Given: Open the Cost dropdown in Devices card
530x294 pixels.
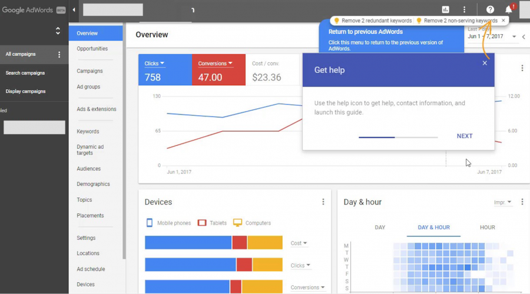Looking at the screenshot, I should tap(299, 243).
